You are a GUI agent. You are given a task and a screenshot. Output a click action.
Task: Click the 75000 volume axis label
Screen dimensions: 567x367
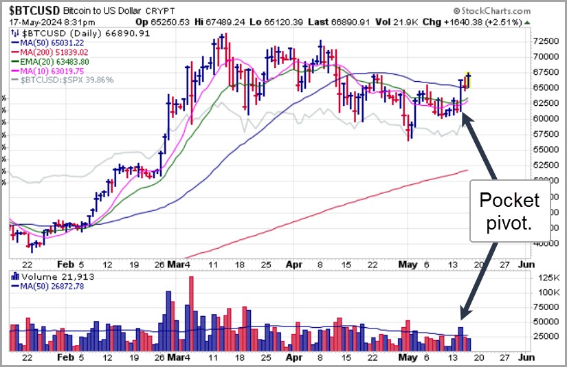pos(546,307)
